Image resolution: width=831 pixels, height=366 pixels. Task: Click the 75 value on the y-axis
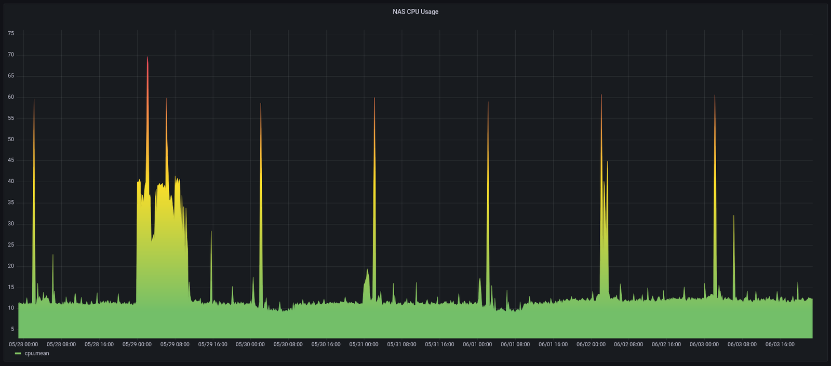tap(11, 33)
